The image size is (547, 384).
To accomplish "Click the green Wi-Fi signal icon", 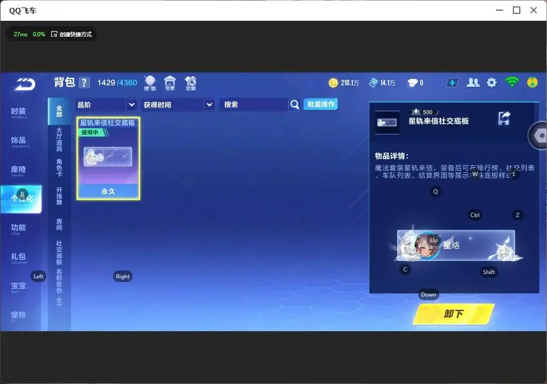I will point(512,82).
